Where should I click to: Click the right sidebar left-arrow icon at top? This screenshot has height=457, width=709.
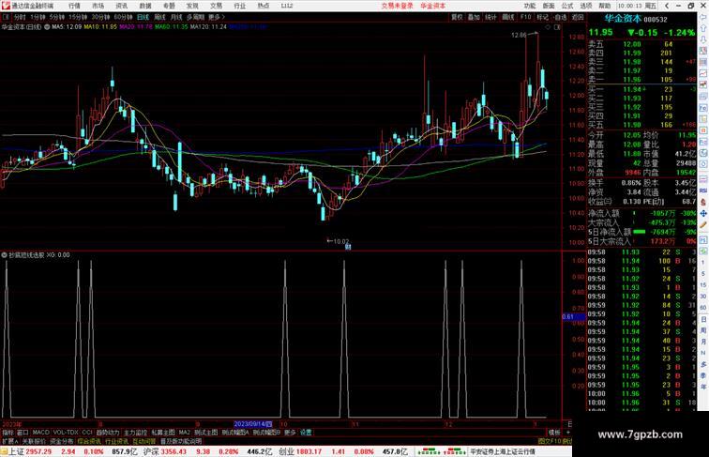(703, 17)
